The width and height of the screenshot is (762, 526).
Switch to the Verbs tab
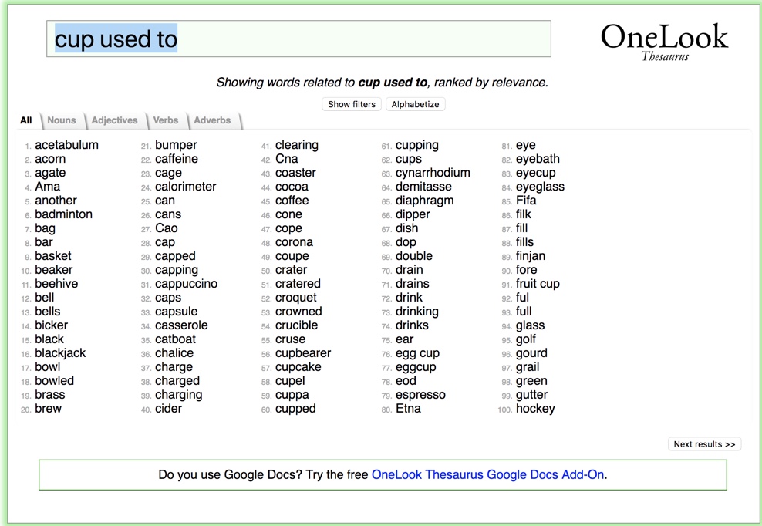165,120
